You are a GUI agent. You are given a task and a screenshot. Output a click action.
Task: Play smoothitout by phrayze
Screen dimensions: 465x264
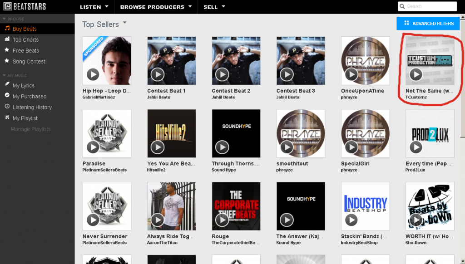click(x=287, y=147)
